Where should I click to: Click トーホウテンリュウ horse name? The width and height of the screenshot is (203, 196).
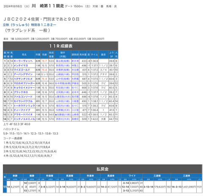pyautogui.click(x=24, y=106)
